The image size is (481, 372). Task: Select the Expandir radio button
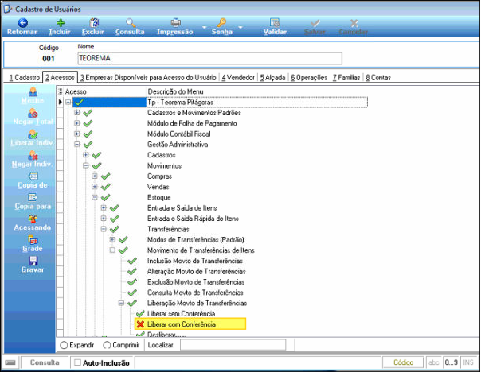point(64,345)
